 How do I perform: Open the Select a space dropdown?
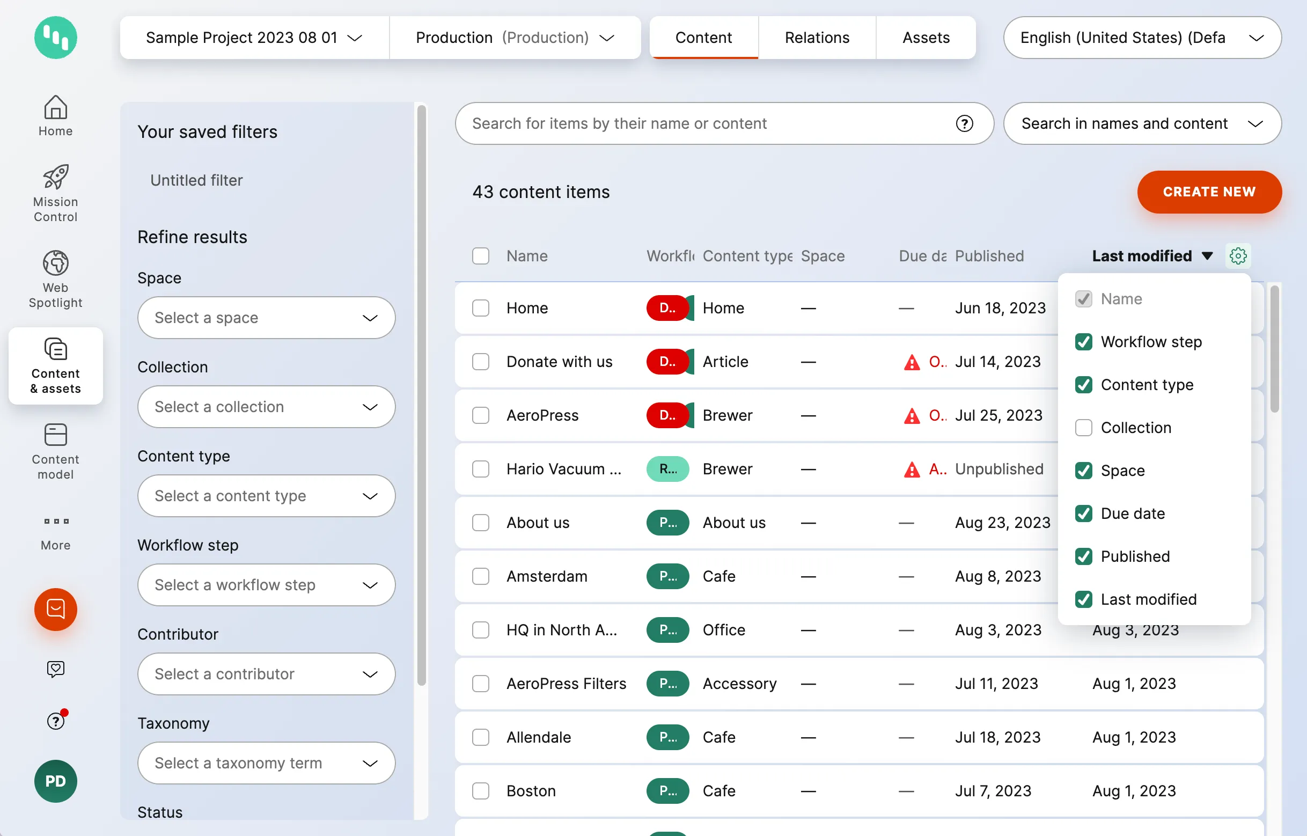pos(266,318)
